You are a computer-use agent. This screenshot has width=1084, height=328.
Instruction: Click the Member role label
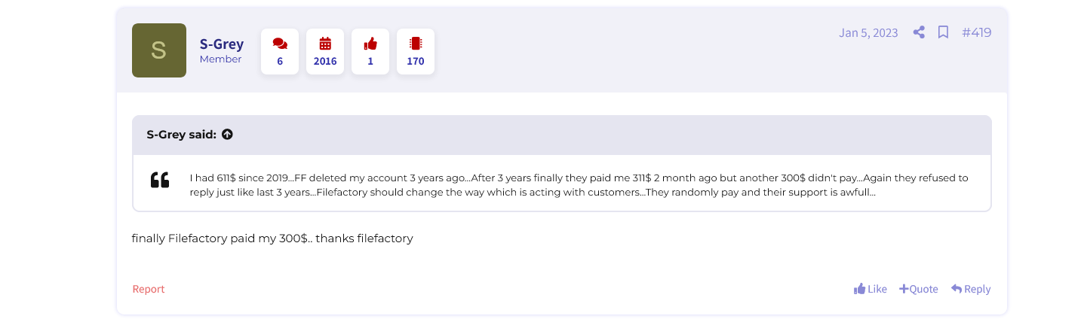pos(221,59)
